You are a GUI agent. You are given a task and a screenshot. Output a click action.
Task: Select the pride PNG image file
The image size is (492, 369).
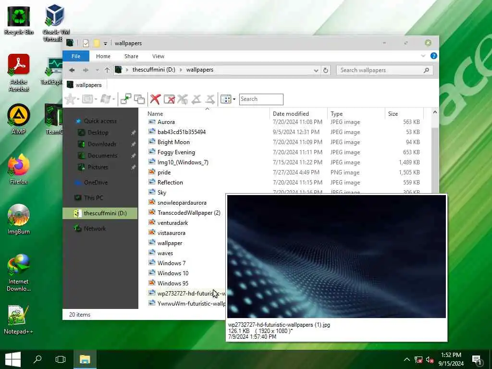(x=164, y=172)
